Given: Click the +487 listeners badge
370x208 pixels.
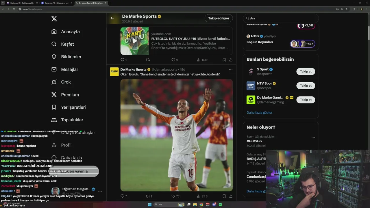Looking at the screenshot, I should click(x=303, y=44).
